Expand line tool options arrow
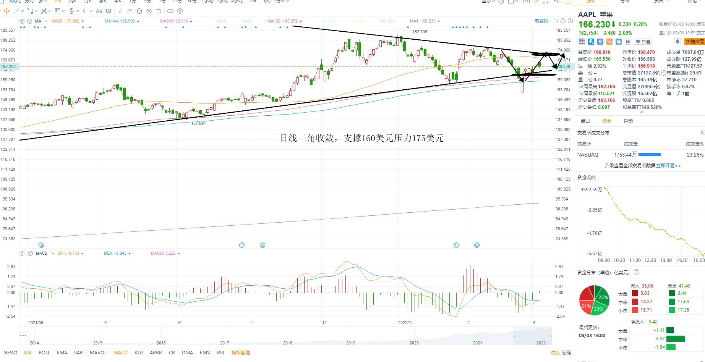705x362 pixels. 23,11
